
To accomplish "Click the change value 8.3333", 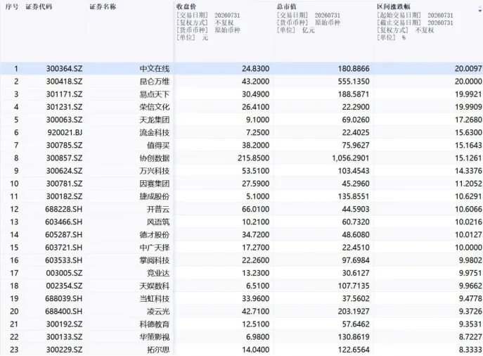I will (x=470, y=350).
